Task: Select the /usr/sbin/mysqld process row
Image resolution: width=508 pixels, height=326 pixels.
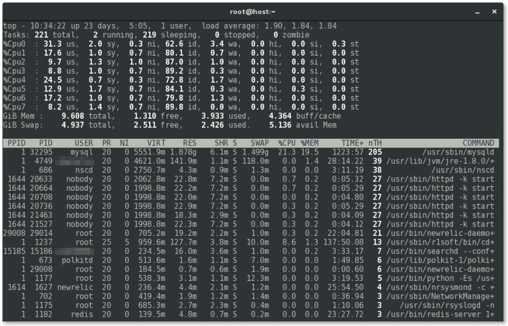Action: [x=252, y=152]
